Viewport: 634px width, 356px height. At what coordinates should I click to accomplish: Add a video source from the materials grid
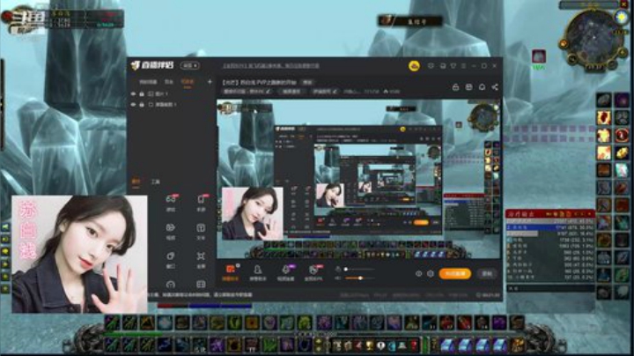(x=171, y=231)
